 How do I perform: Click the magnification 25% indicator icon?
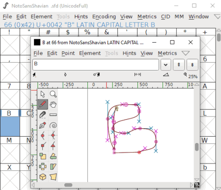coord(185,74)
